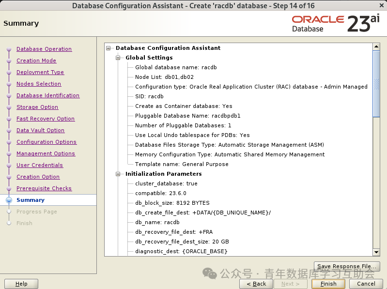Open the Data Vault Option step

[41, 130]
